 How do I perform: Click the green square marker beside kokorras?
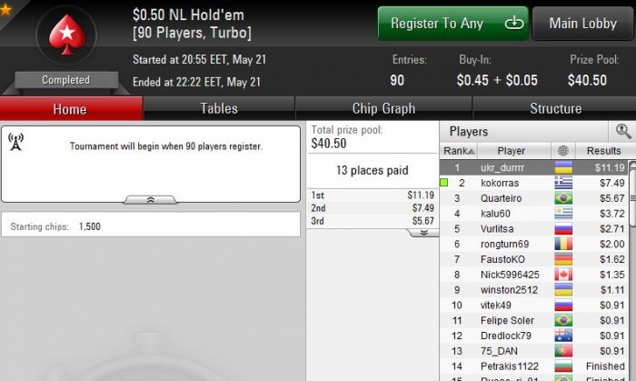point(444,183)
